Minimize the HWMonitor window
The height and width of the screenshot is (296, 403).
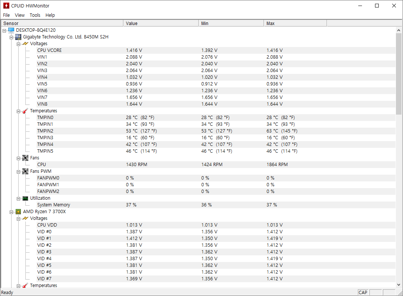360,6
